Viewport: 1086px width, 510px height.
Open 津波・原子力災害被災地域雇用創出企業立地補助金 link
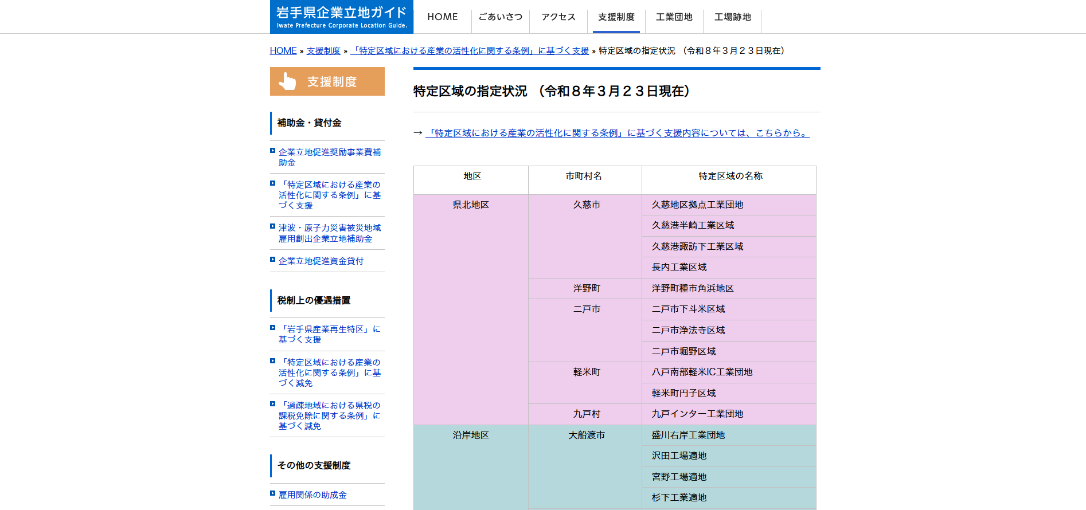pyautogui.click(x=330, y=233)
